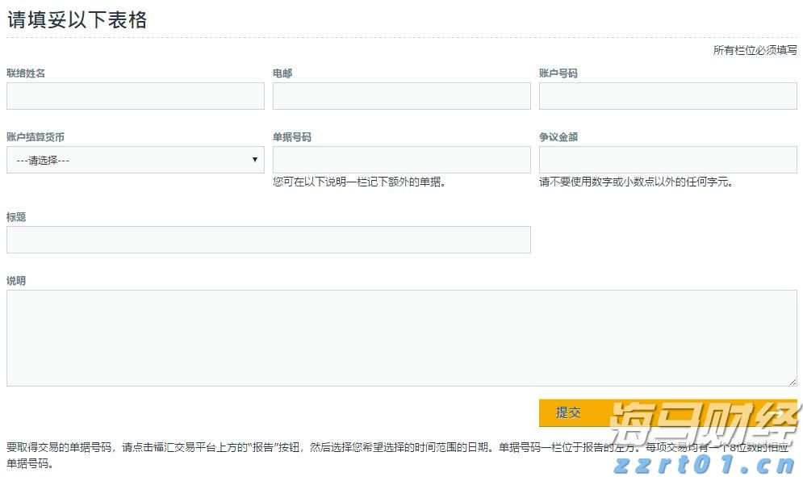This screenshot has width=803, height=477.
Task: Click the 争议金额 dispute amount field
Action: [x=667, y=160]
